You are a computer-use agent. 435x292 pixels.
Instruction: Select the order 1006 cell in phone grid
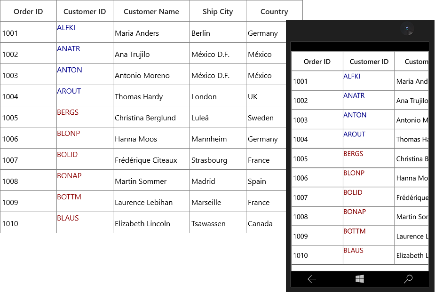[317, 177]
